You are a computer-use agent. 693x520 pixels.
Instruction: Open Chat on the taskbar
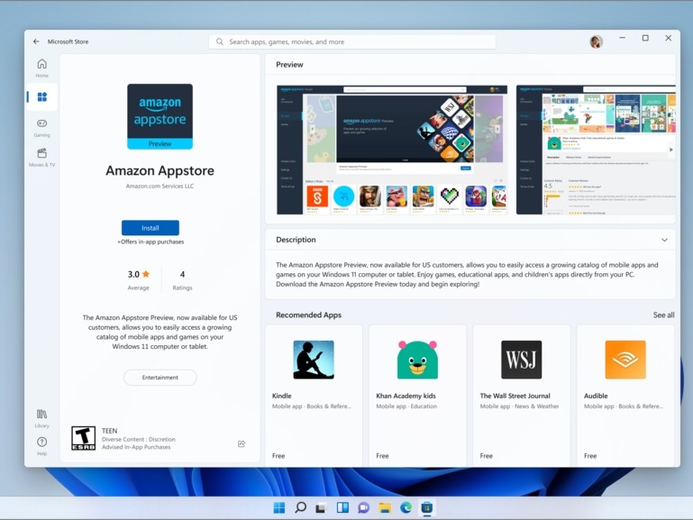tap(364, 507)
